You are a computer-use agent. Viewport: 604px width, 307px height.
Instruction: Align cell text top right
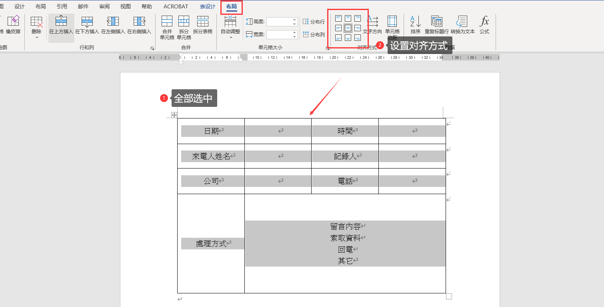coord(358,18)
